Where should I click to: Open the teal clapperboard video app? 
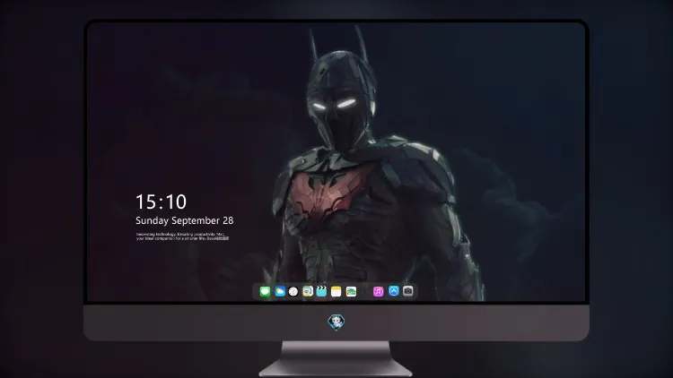coord(321,291)
